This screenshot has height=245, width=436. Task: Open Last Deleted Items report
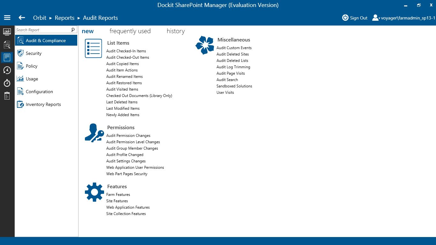click(122, 102)
